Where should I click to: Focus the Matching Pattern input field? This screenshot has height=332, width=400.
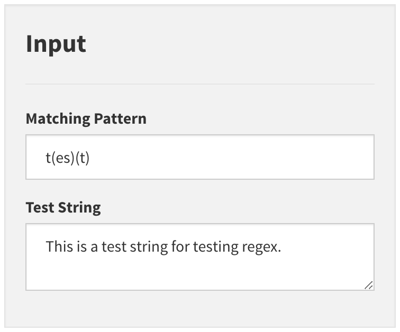(x=200, y=157)
